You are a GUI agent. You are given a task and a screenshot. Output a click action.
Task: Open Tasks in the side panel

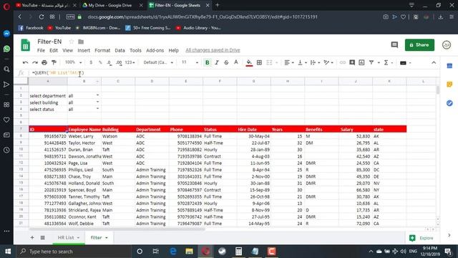tap(449, 103)
